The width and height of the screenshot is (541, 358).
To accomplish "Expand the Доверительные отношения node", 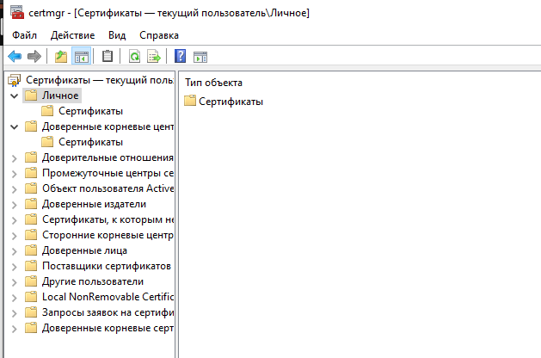I will tap(14, 158).
